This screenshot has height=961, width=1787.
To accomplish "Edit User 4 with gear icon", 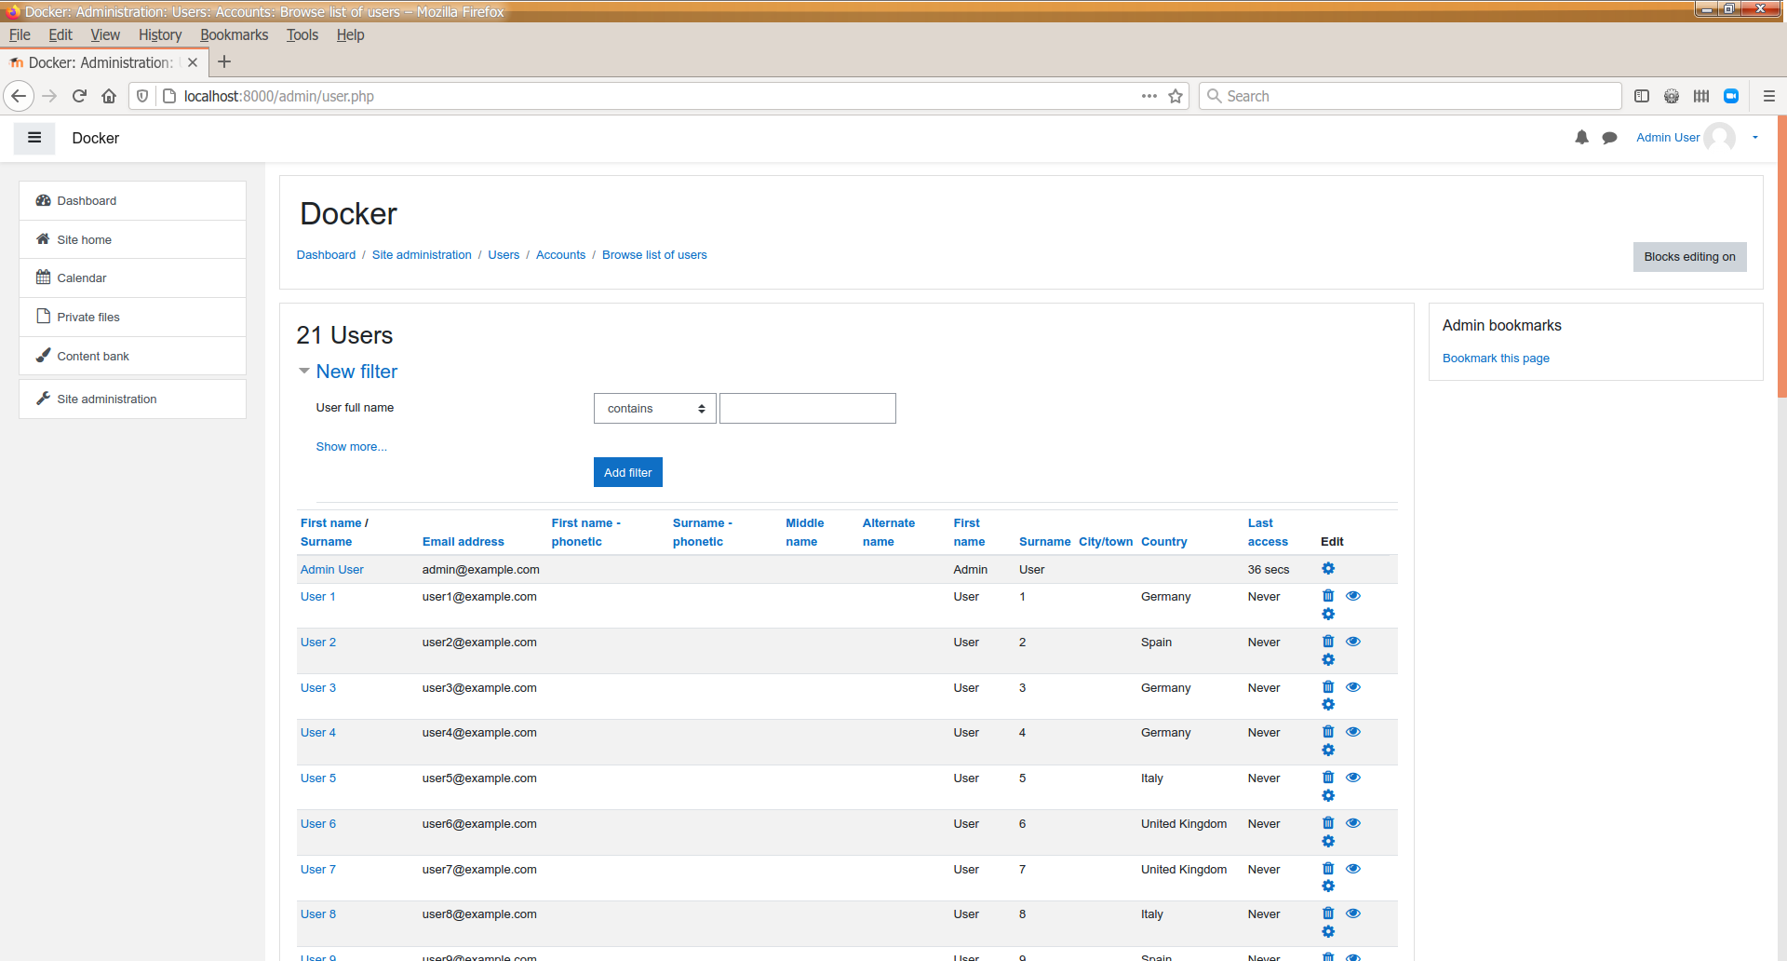I will point(1328,751).
